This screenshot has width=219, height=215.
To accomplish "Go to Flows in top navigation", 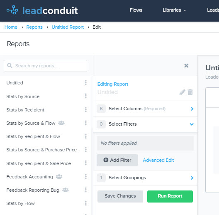I will pos(136,10).
